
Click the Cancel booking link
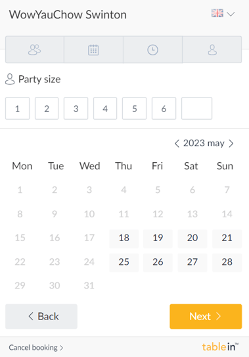point(36,348)
